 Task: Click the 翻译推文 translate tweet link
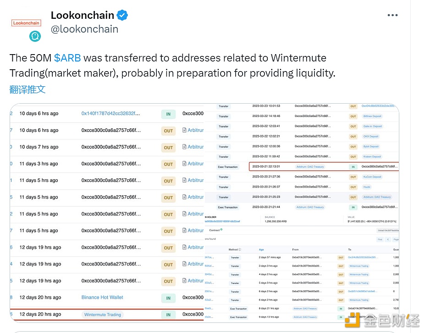[x=28, y=89]
